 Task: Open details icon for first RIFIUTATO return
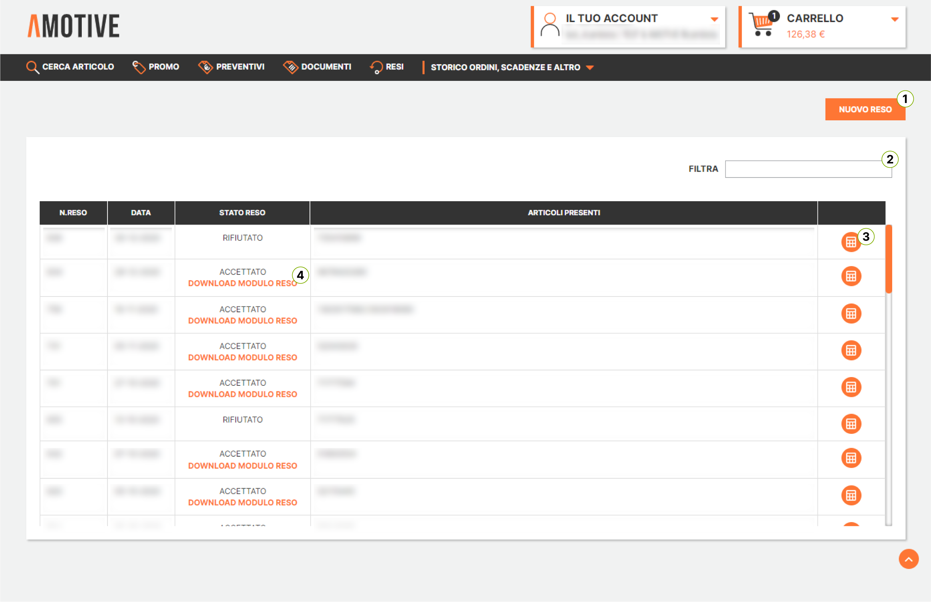(x=851, y=242)
